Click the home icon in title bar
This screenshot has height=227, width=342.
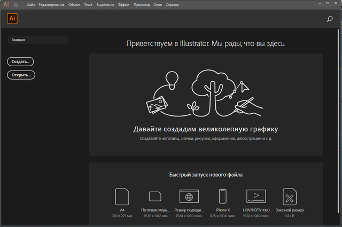point(16,5)
